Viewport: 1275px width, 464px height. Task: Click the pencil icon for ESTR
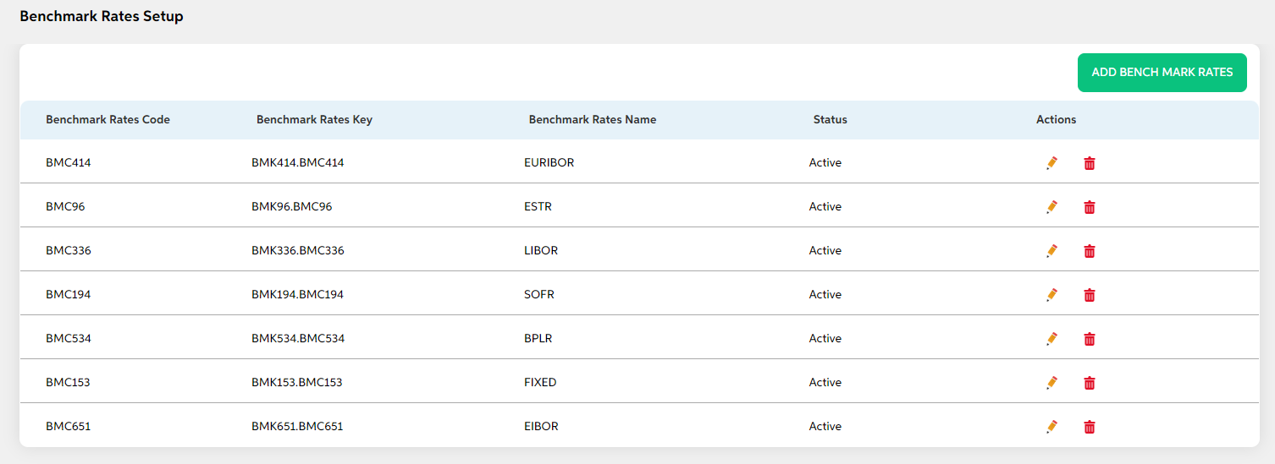1051,207
